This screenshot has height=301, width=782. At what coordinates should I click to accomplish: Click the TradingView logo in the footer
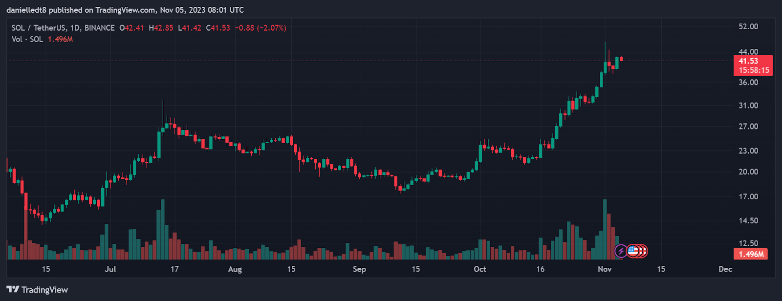(37, 290)
